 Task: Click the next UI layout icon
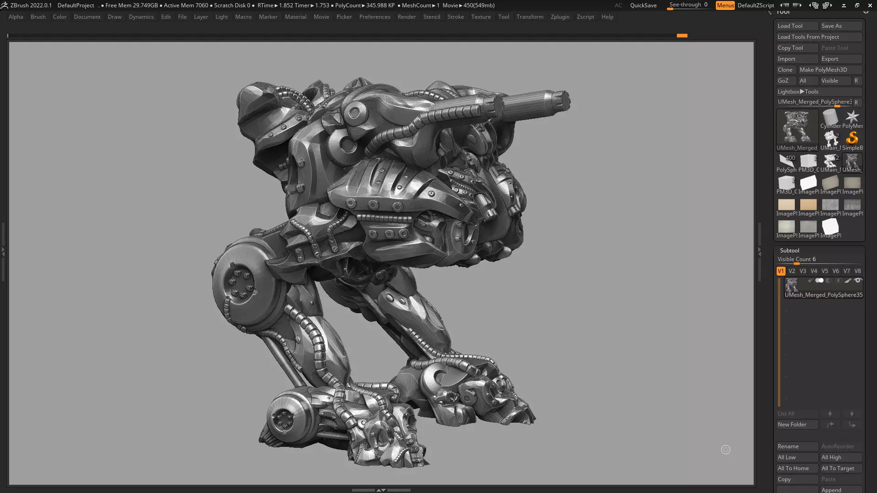click(827, 5)
